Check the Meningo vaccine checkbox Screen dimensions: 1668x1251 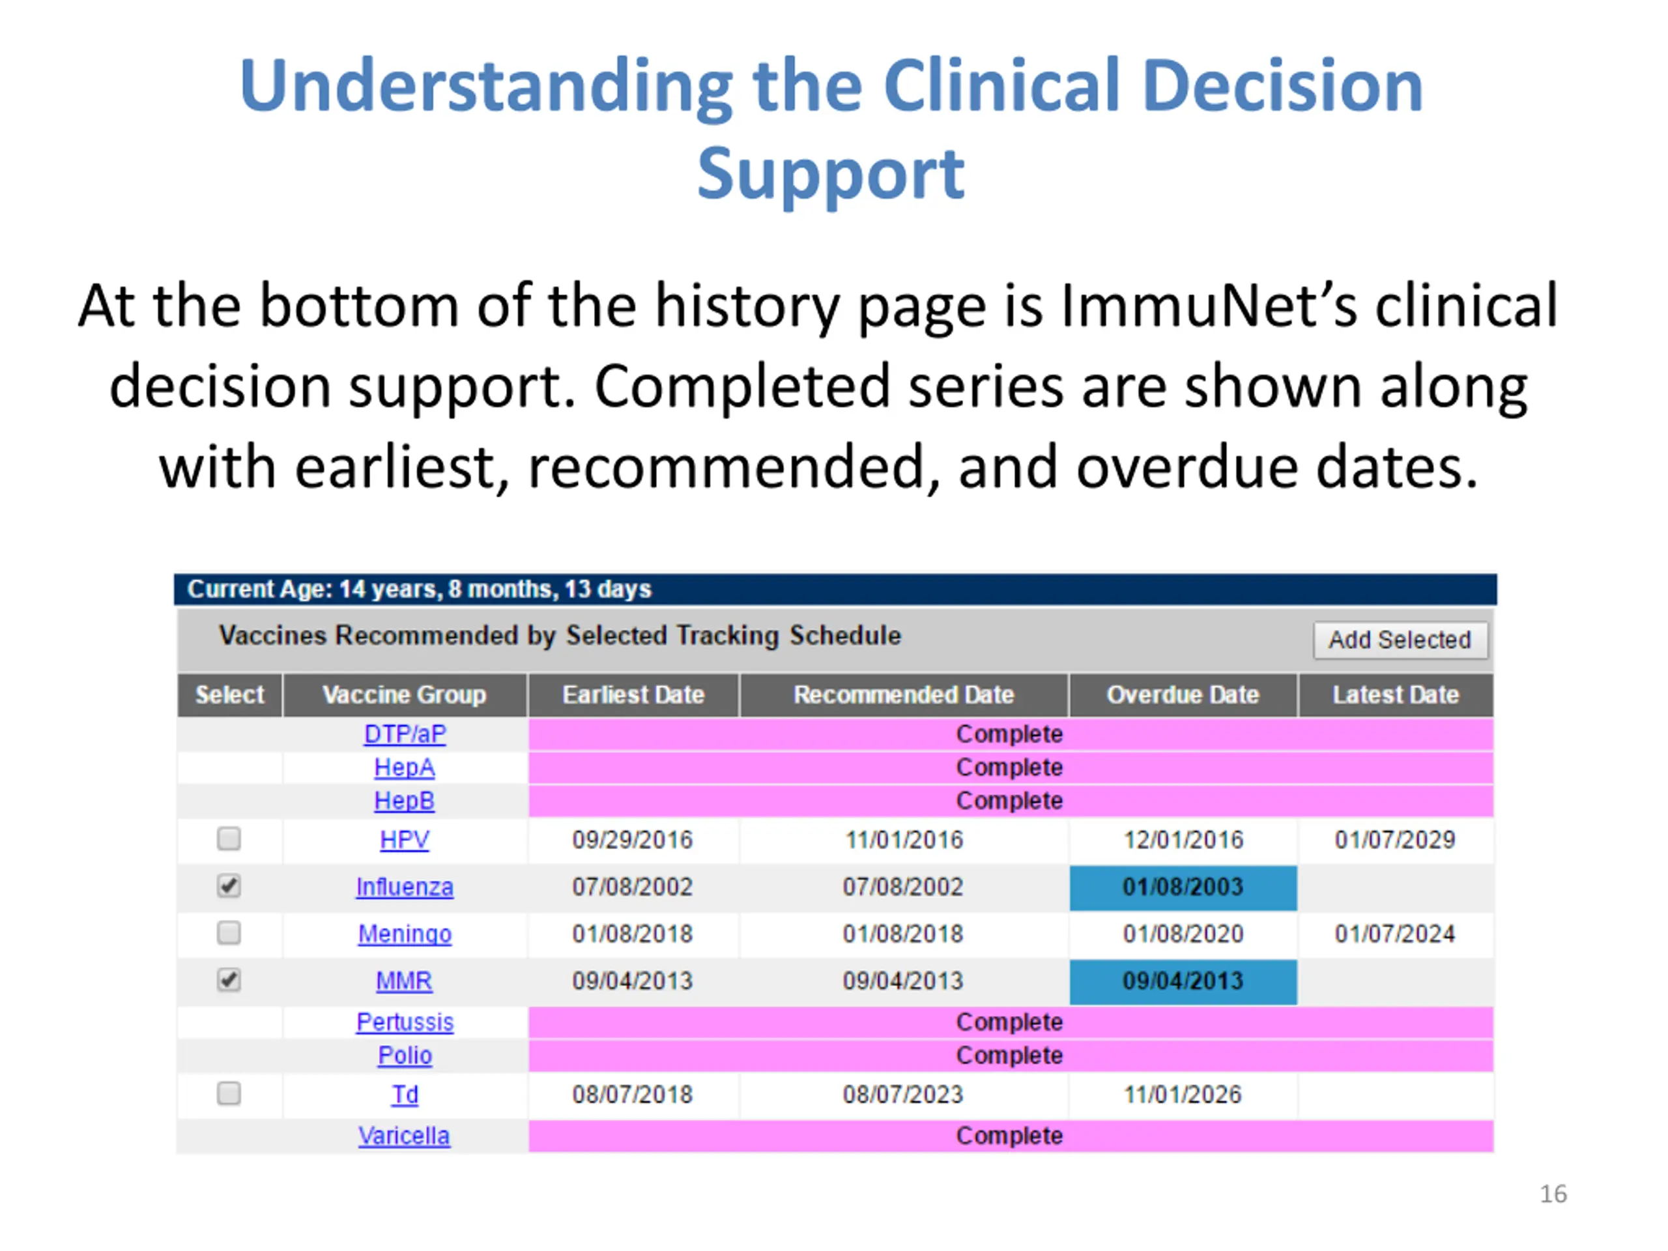click(229, 933)
